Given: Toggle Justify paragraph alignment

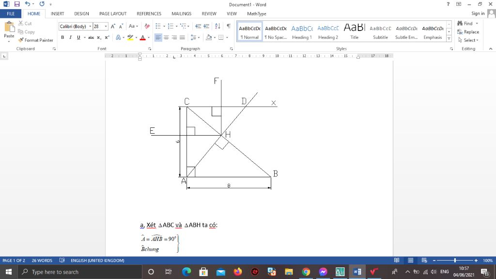Looking at the screenshot, I should pos(182,37).
